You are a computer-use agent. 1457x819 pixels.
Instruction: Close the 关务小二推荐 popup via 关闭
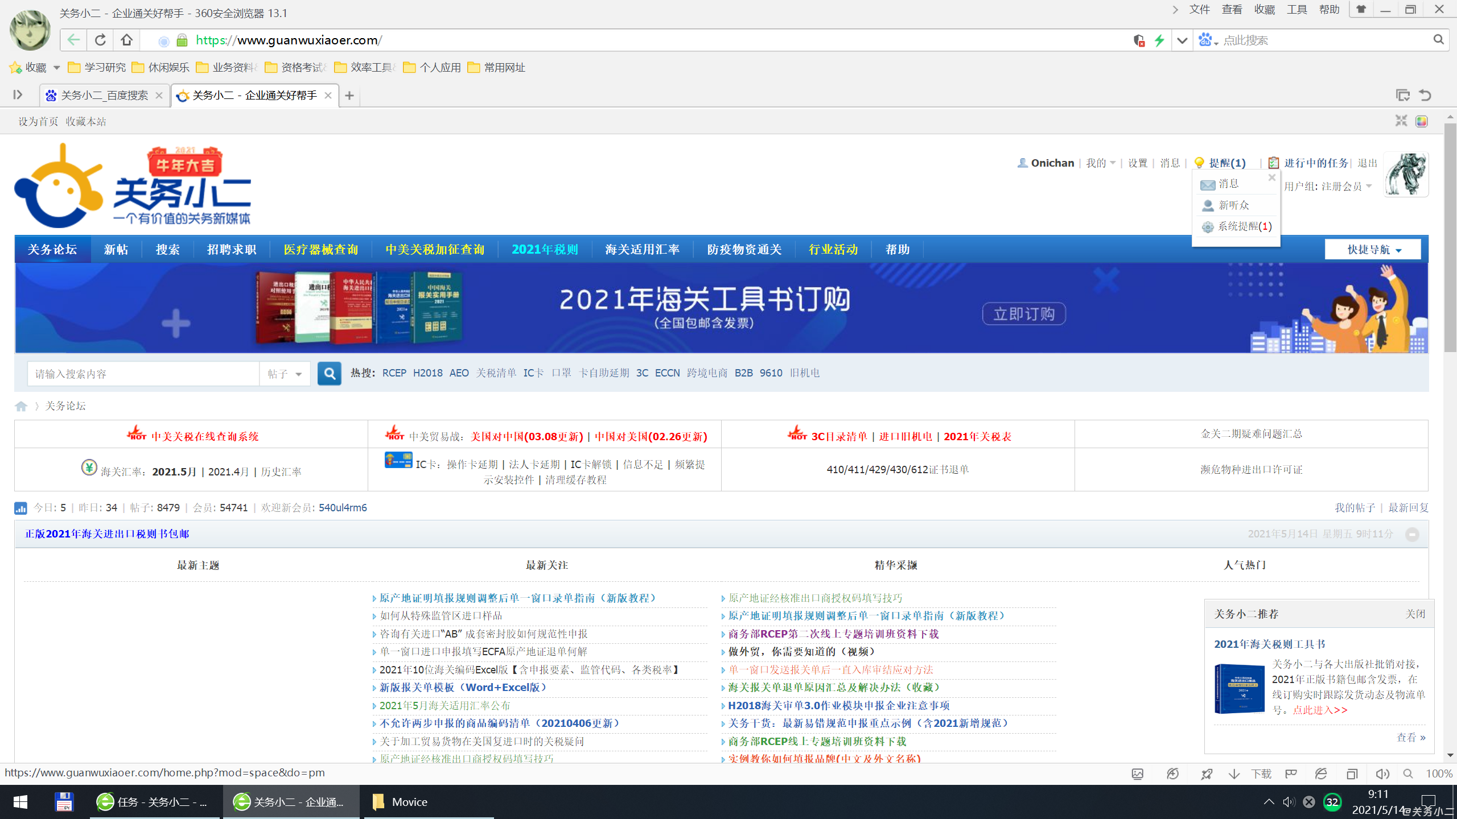click(1415, 614)
